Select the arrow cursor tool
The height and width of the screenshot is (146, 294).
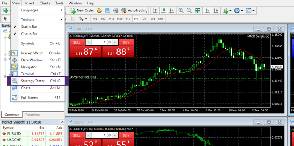point(5,19)
